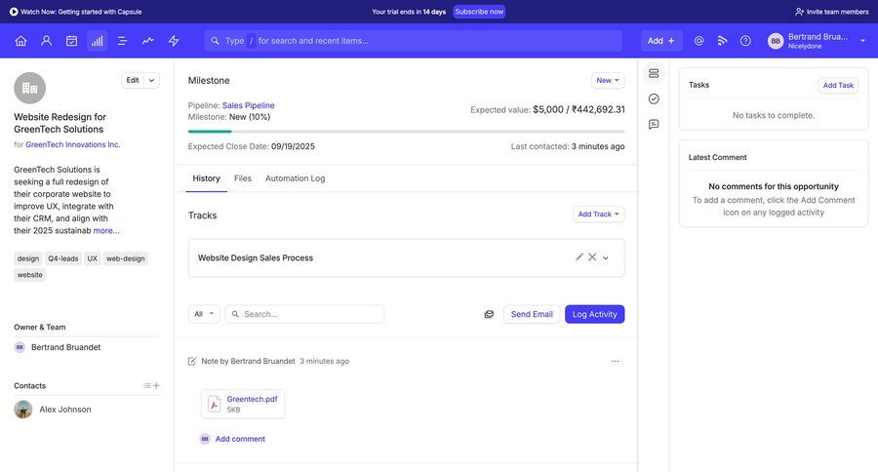Edit the Website Design Sales Process track
This screenshot has width=878, height=472.
click(x=579, y=257)
